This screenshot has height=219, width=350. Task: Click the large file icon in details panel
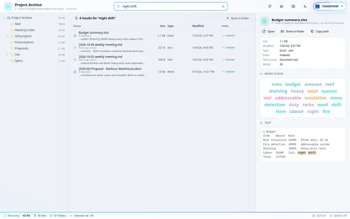click(265, 21)
